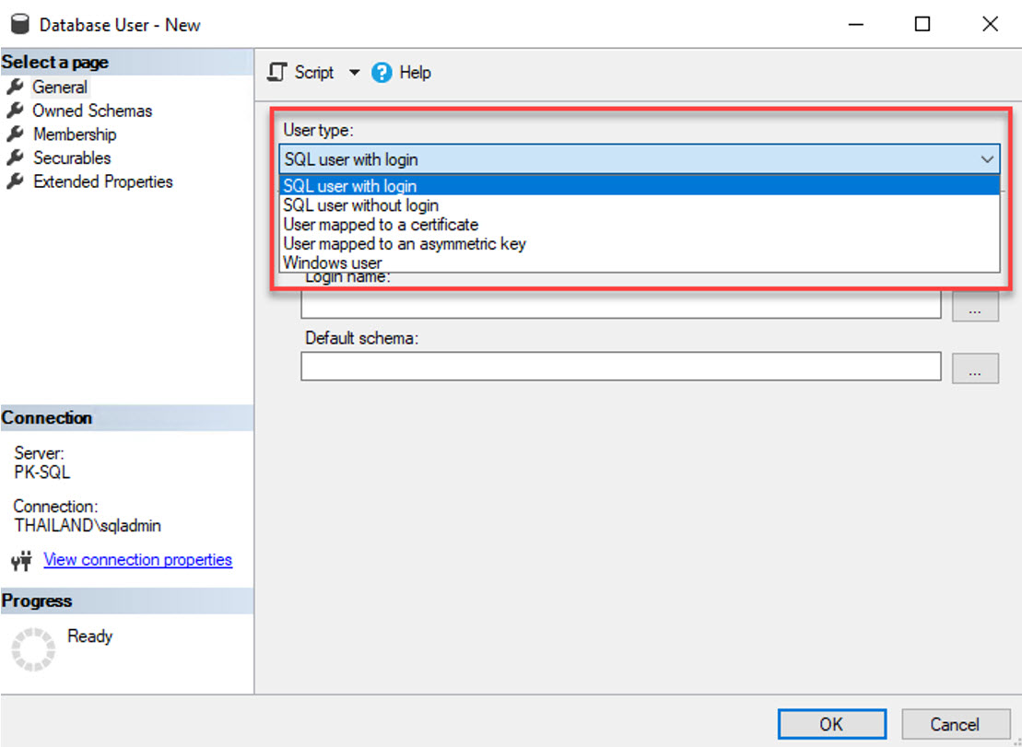Screen dimensions: 1022x747
Task: Click the View connection properties link
Action: click(137, 560)
